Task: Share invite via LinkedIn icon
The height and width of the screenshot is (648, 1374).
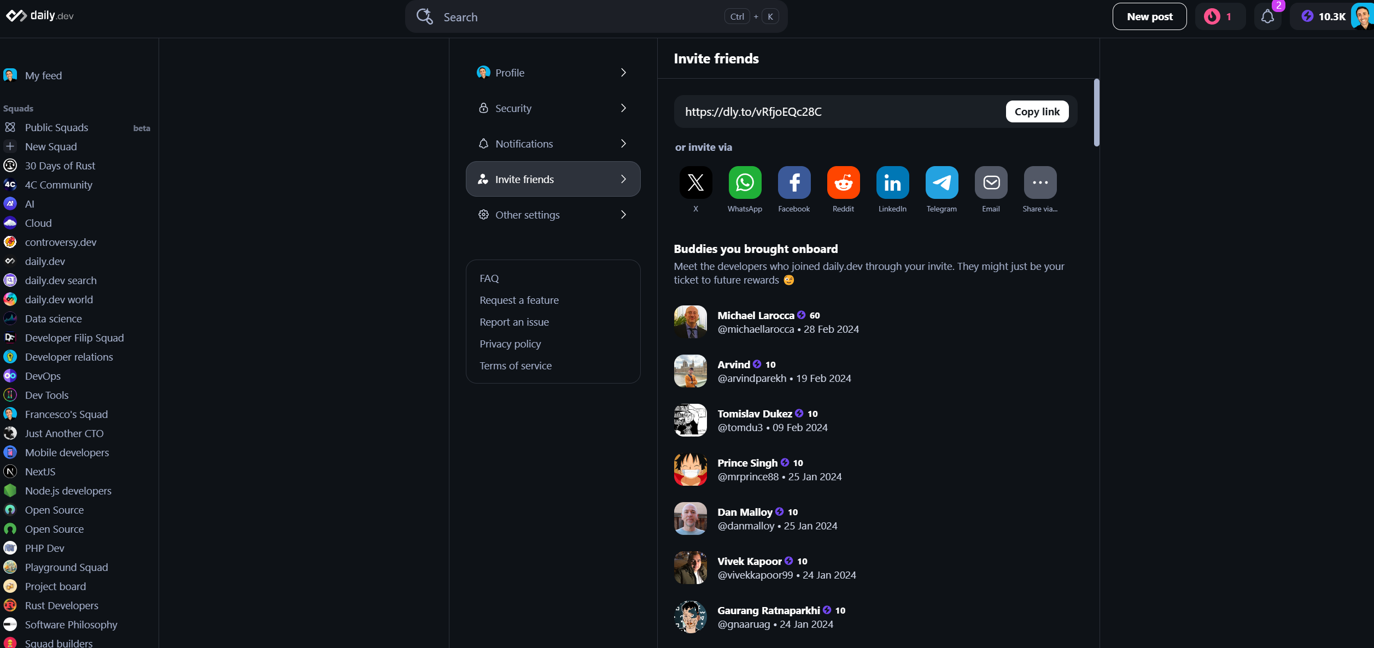Action: tap(892, 182)
